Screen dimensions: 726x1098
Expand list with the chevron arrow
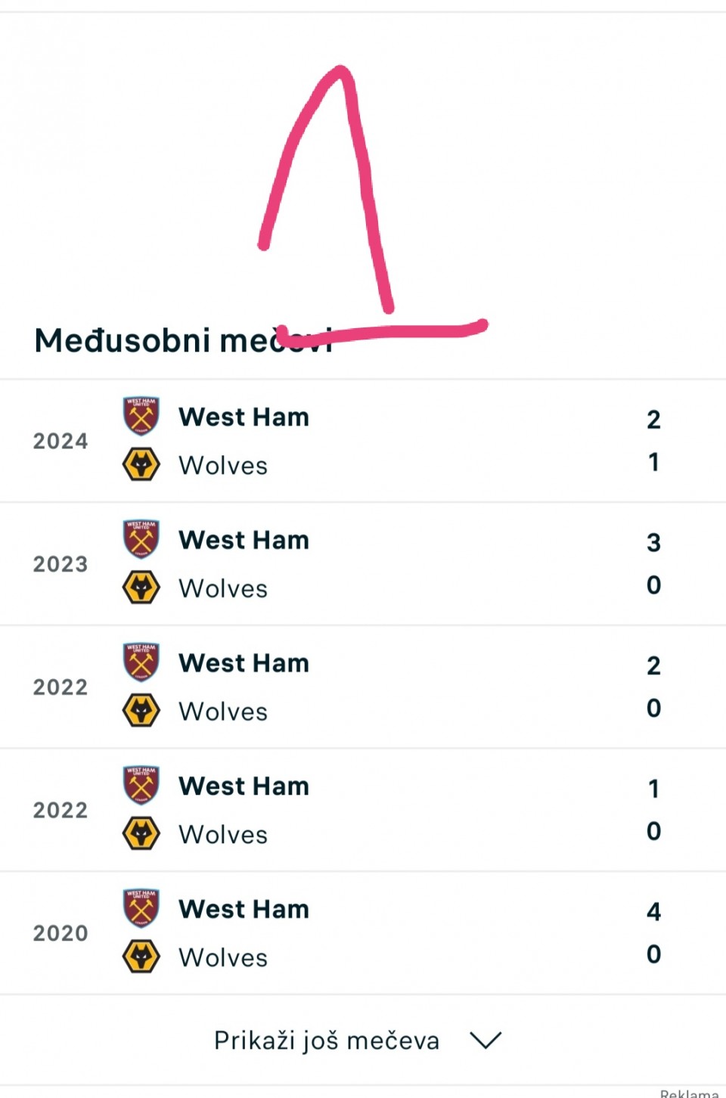(x=486, y=1041)
